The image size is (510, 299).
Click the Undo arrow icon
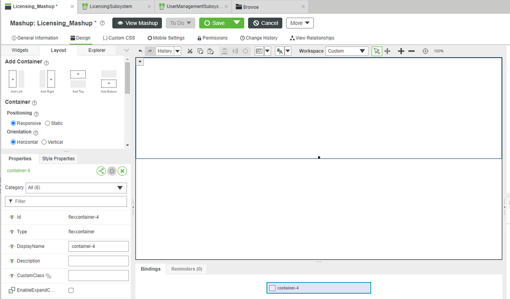point(140,51)
